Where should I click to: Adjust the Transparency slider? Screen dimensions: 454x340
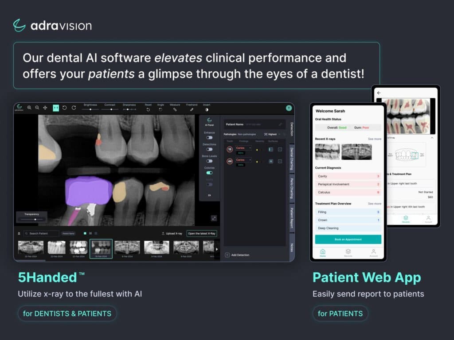(x=32, y=220)
